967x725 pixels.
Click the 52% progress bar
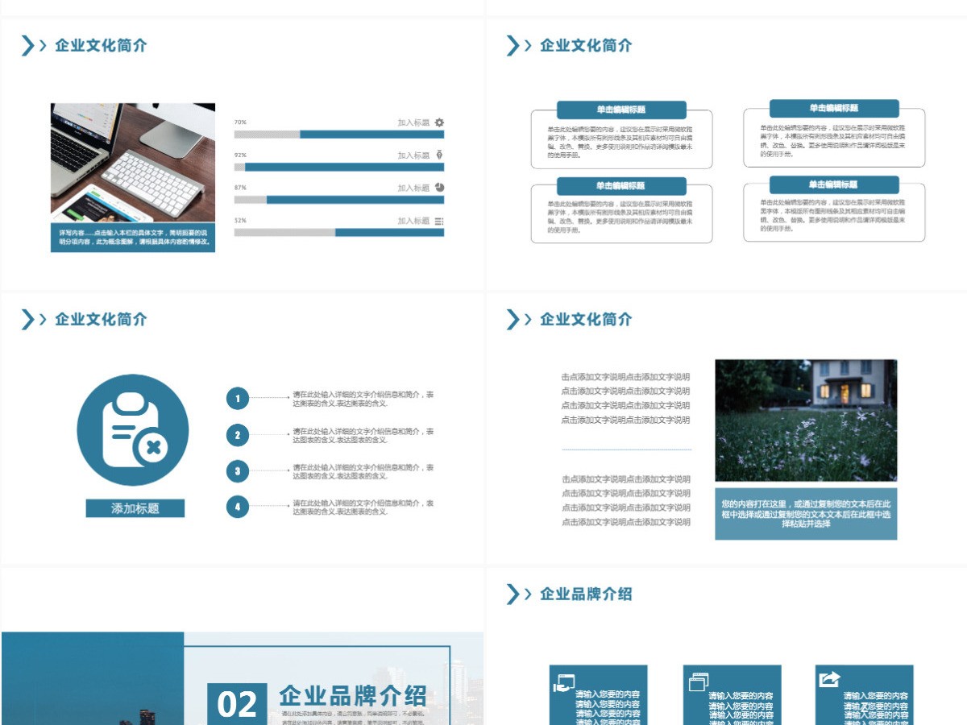(339, 232)
